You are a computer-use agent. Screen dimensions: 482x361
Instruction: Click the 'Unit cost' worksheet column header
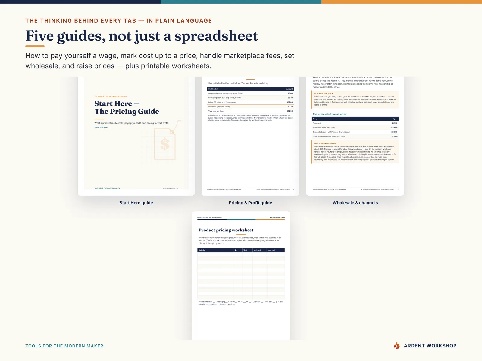coord(257,250)
